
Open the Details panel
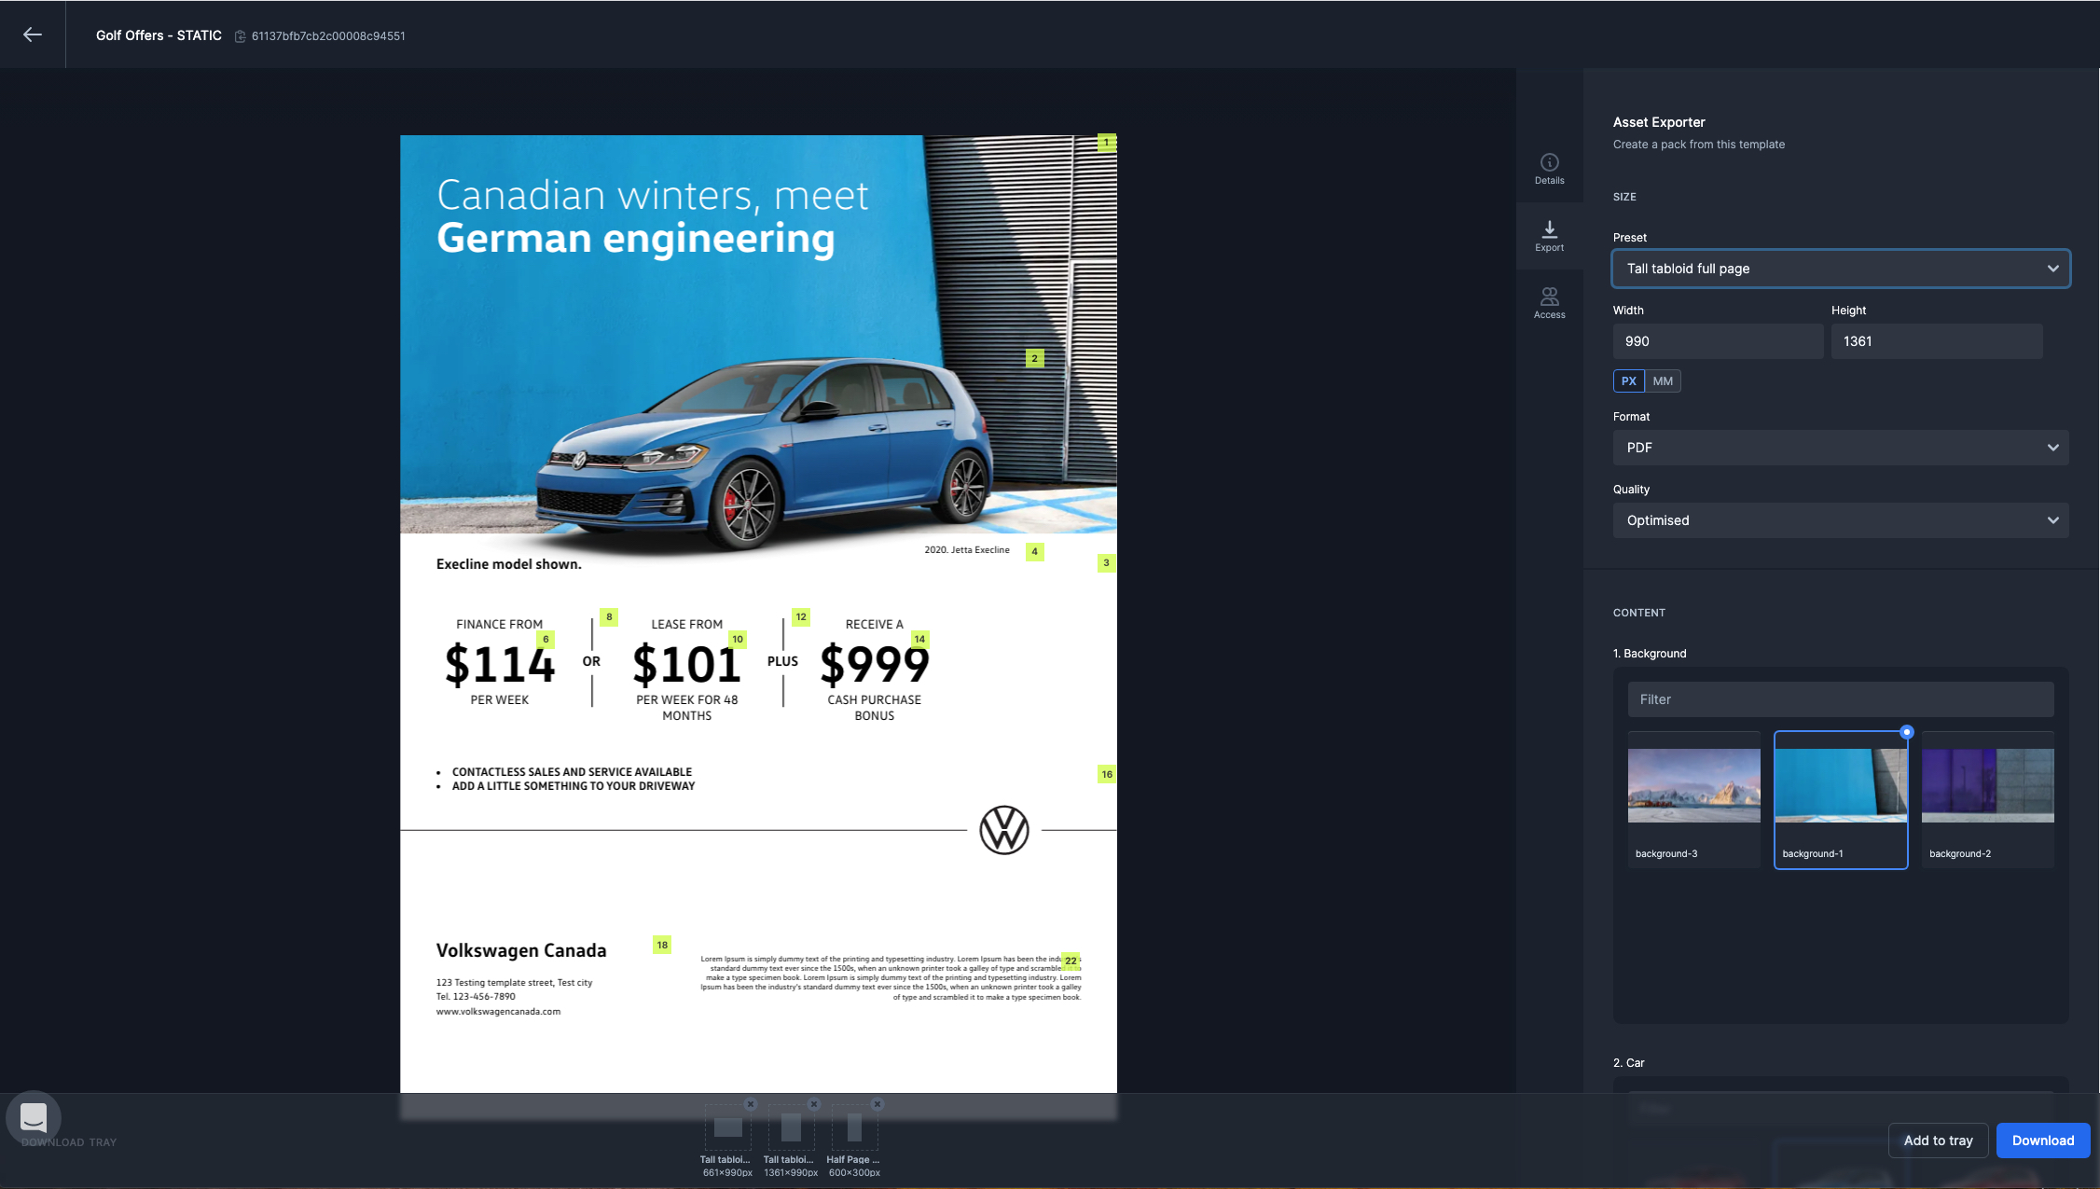coord(1549,169)
